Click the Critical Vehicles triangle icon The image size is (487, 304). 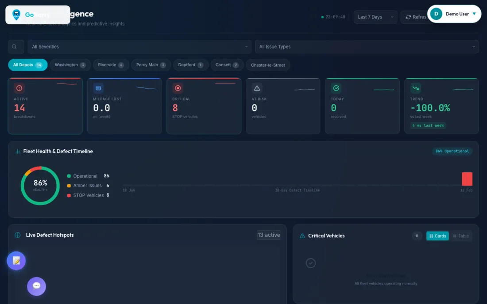pos(302,236)
